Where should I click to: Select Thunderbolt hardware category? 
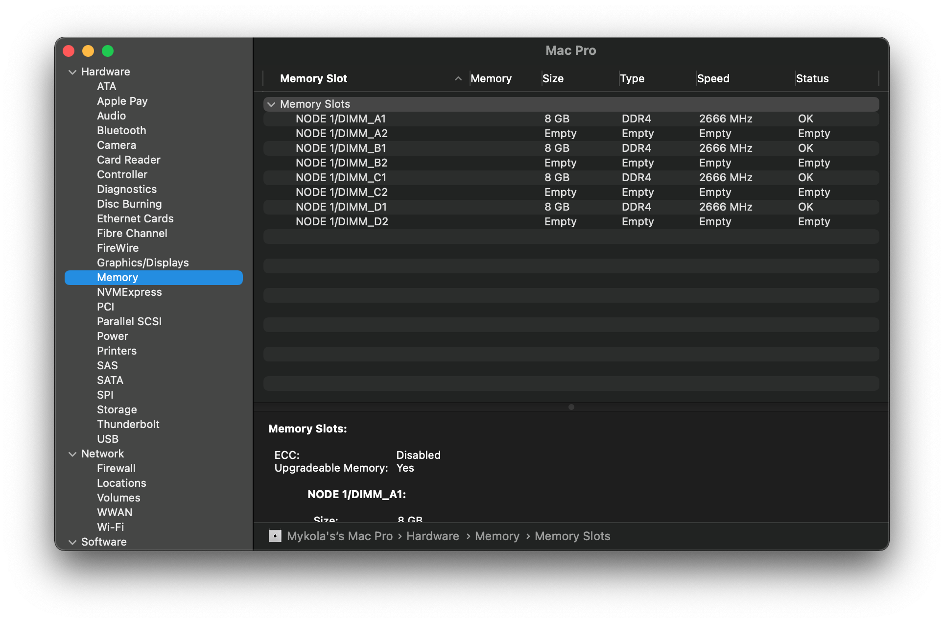click(x=128, y=424)
